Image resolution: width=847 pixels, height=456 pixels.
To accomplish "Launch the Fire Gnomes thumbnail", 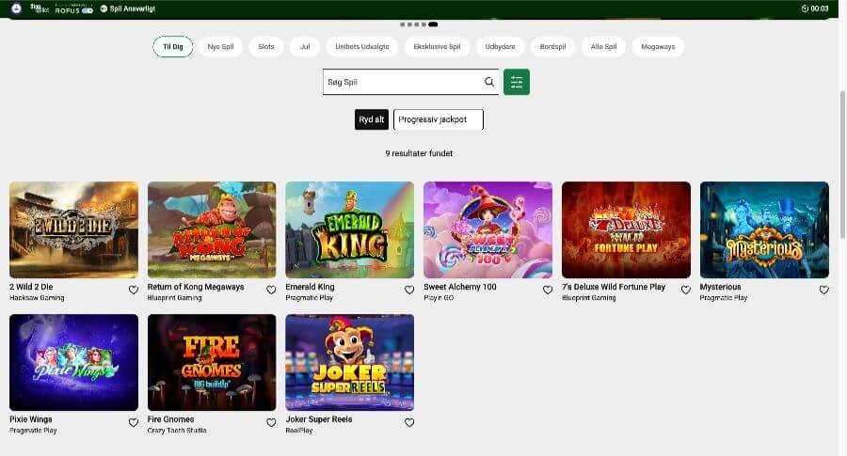I will (212, 363).
